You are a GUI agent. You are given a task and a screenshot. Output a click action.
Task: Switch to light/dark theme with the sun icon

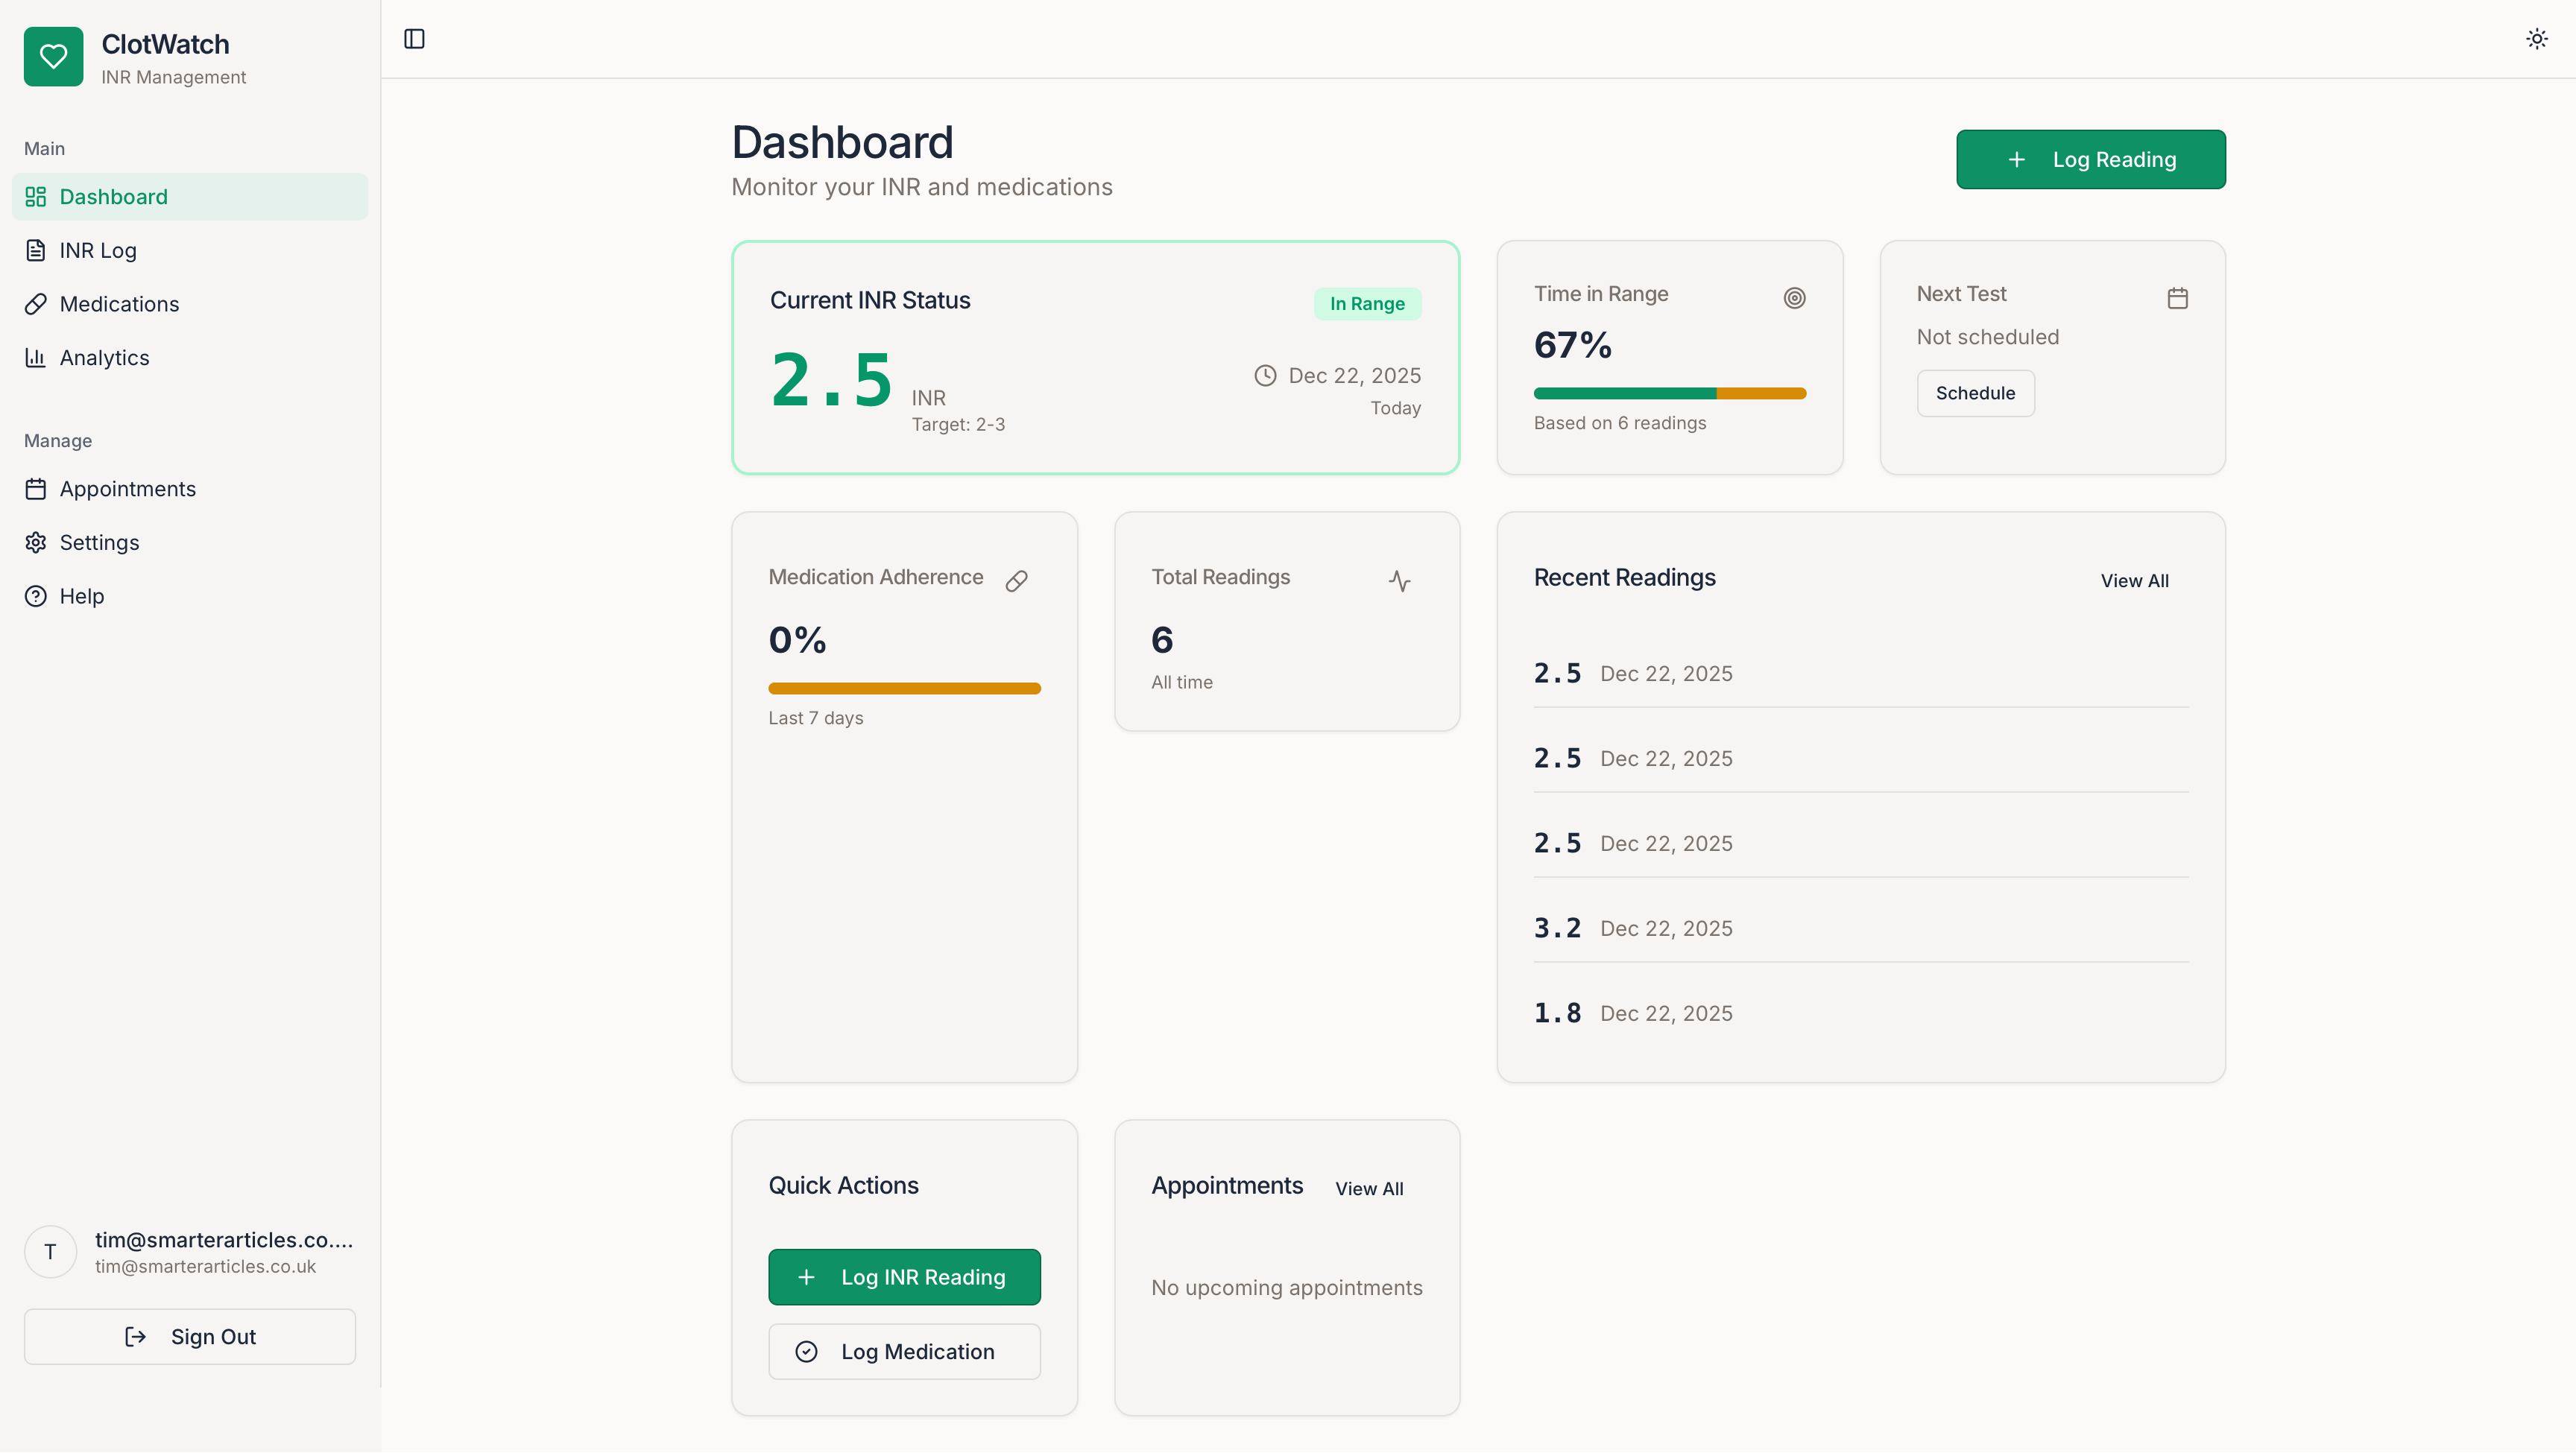[2537, 38]
